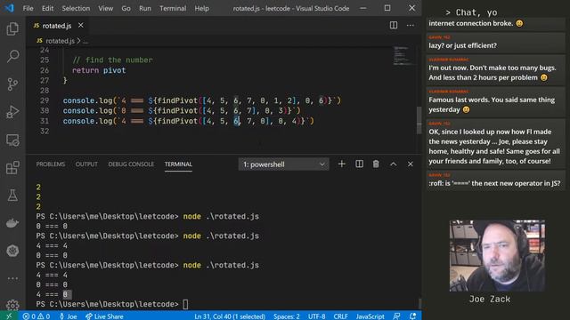This screenshot has width=570, height=320.
Task: Open the View menu
Action: [105, 8]
